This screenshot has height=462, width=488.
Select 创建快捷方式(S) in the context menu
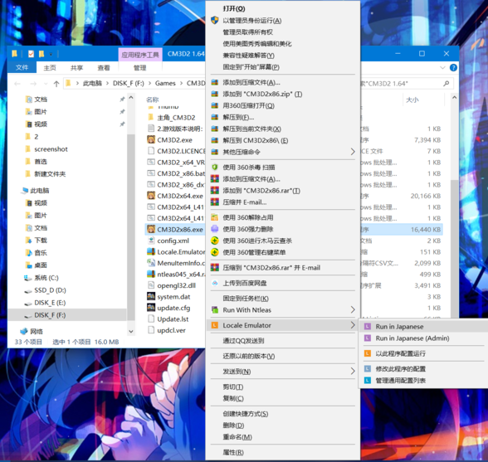pos(246,413)
